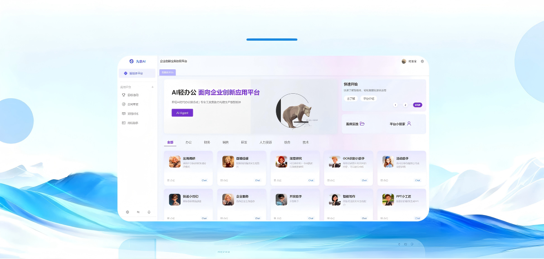Open the document icon sidebar item
Viewport: 544px width, 259px height.
tap(123, 114)
